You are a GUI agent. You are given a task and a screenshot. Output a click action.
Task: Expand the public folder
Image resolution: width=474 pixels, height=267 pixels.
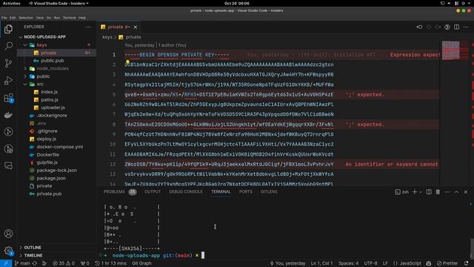pyautogui.click(x=25, y=76)
